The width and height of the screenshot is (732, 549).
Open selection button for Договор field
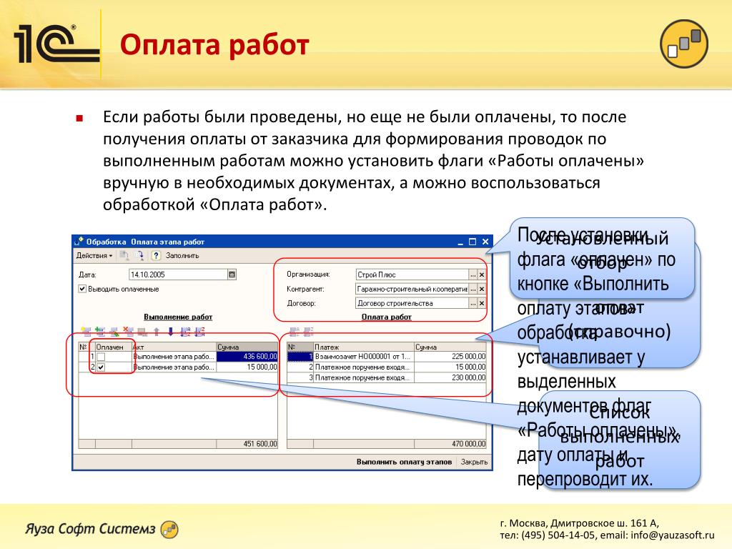tap(473, 303)
